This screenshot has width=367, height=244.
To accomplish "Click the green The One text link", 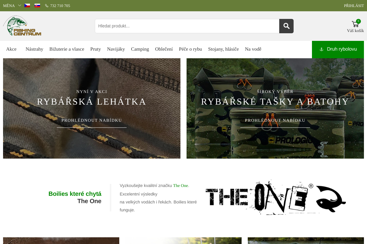I will pyautogui.click(x=180, y=185).
